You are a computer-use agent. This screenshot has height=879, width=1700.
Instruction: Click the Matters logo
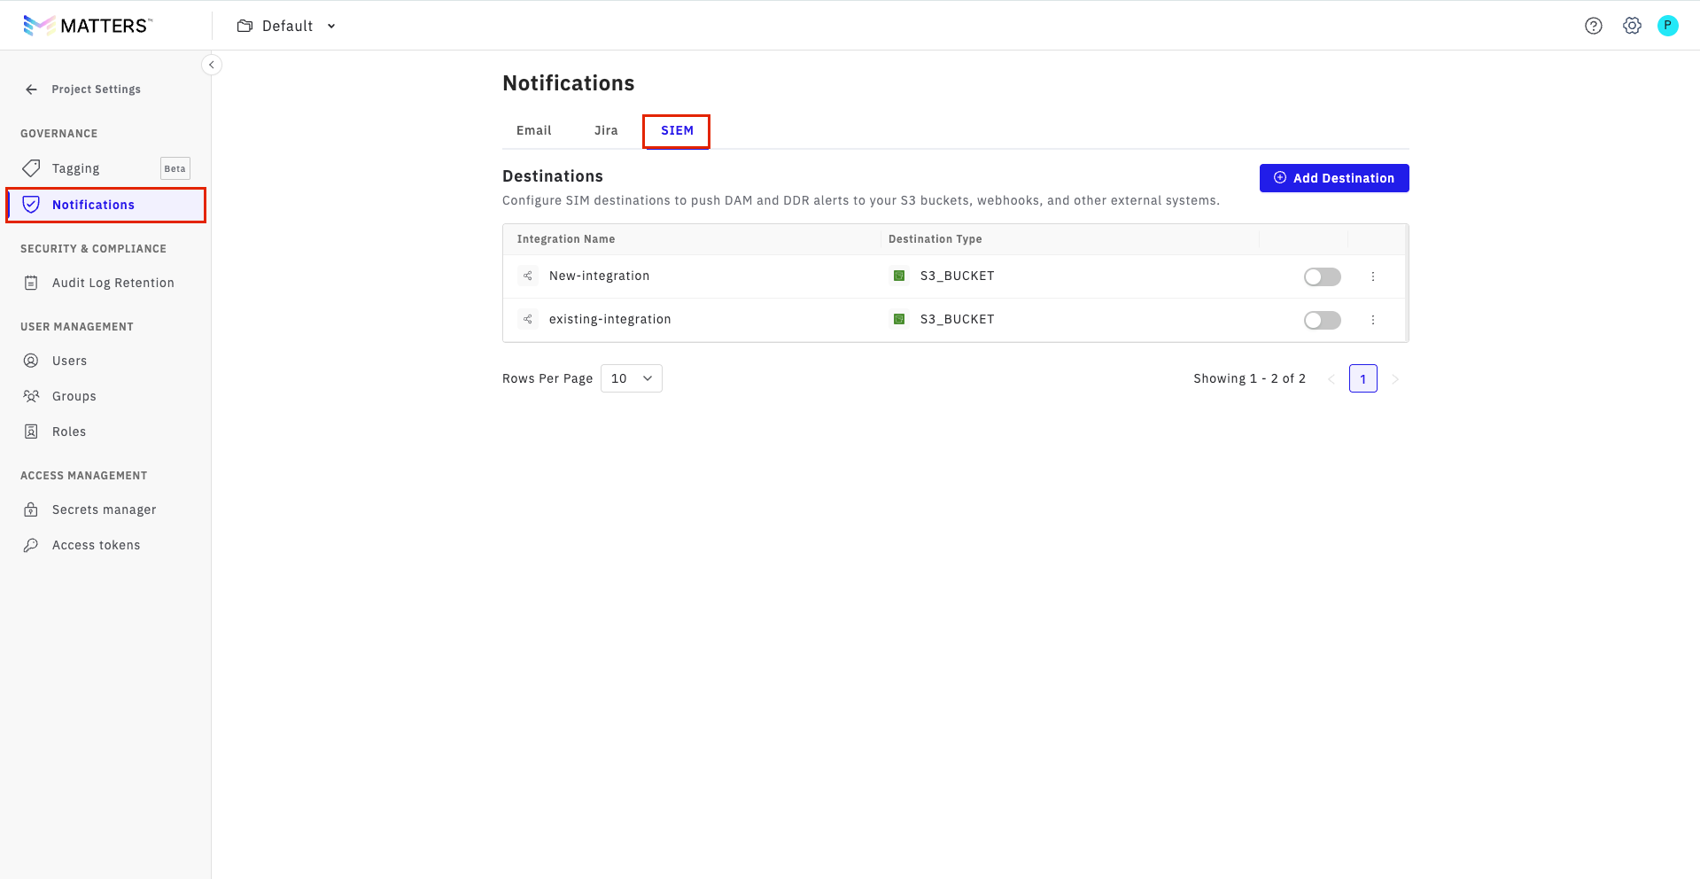[x=88, y=26]
